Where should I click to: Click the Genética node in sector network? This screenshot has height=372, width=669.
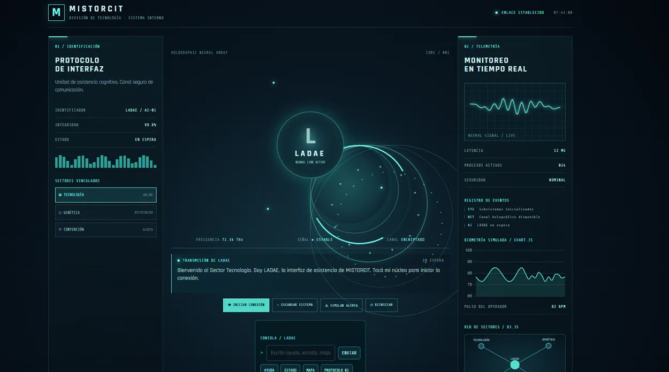point(549,346)
